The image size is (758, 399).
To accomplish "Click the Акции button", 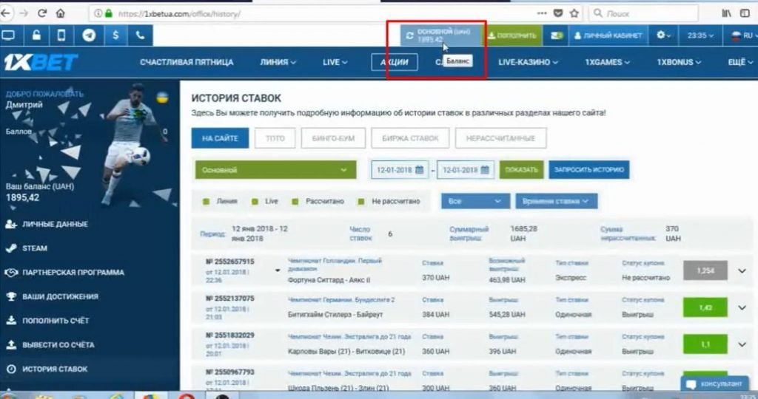I will (395, 62).
